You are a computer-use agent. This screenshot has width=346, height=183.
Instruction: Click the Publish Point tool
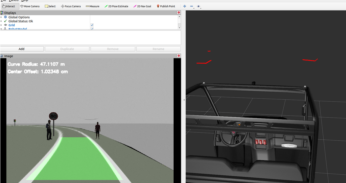click(166, 6)
